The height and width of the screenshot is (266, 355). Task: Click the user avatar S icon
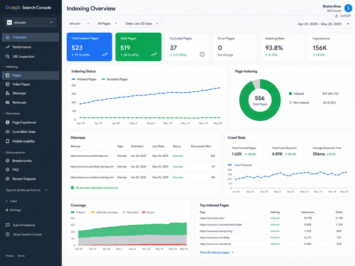(348, 8)
